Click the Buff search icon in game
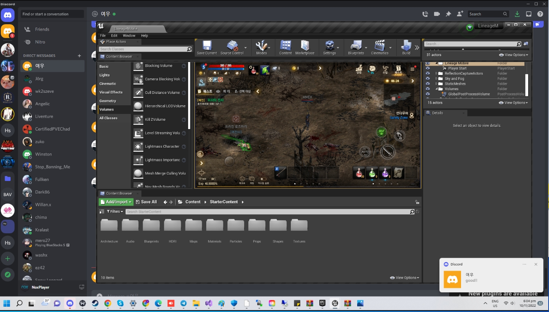The height and width of the screenshot is (312, 549). pos(202,82)
